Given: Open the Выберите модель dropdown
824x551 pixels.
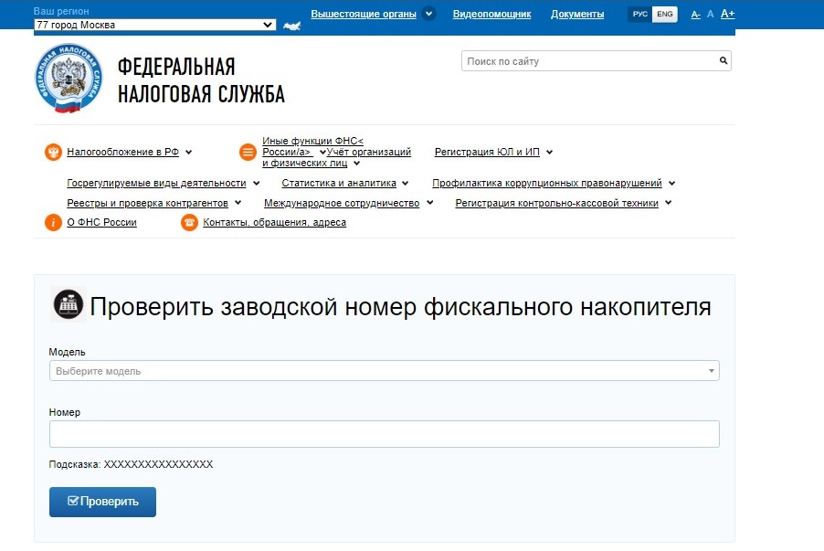Looking at the screenshot, I should 385,371.
